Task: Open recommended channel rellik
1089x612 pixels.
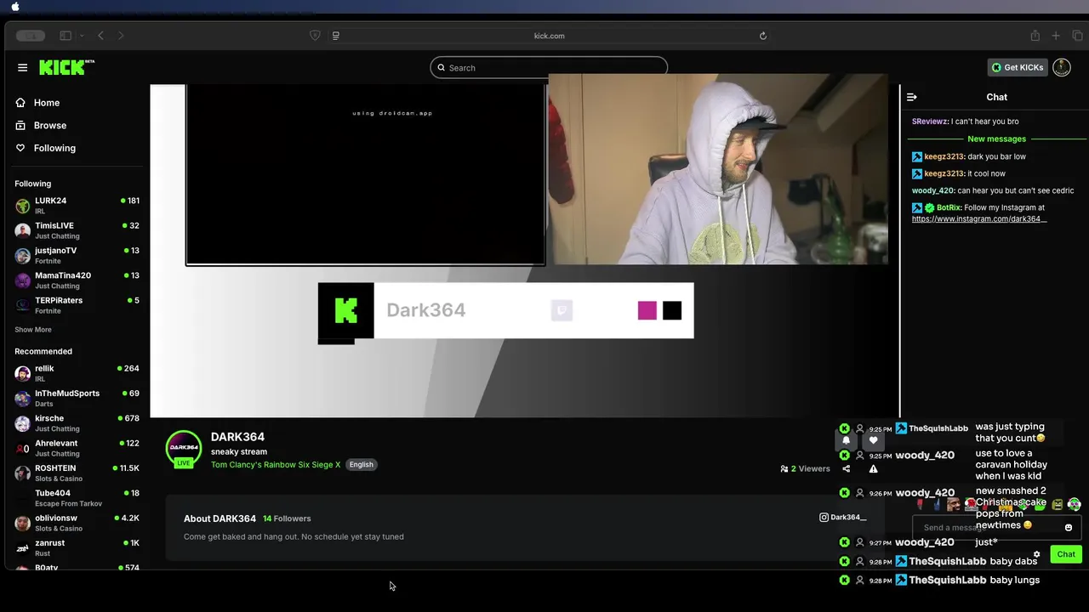Action: 77,373
